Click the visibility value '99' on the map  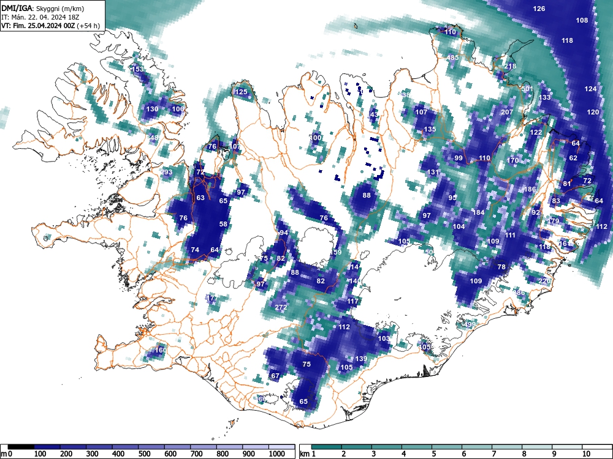[x=459, y=158]
